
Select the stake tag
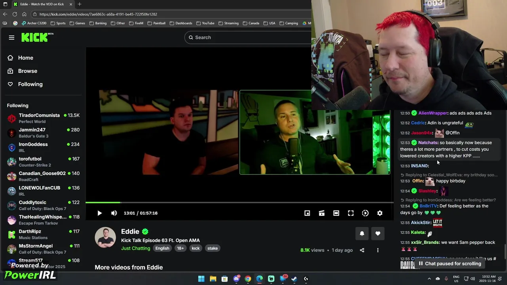tap(213, 248)
